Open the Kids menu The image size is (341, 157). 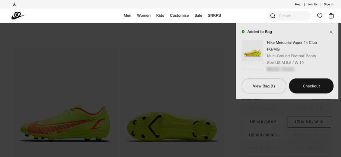tap(160, 15)
